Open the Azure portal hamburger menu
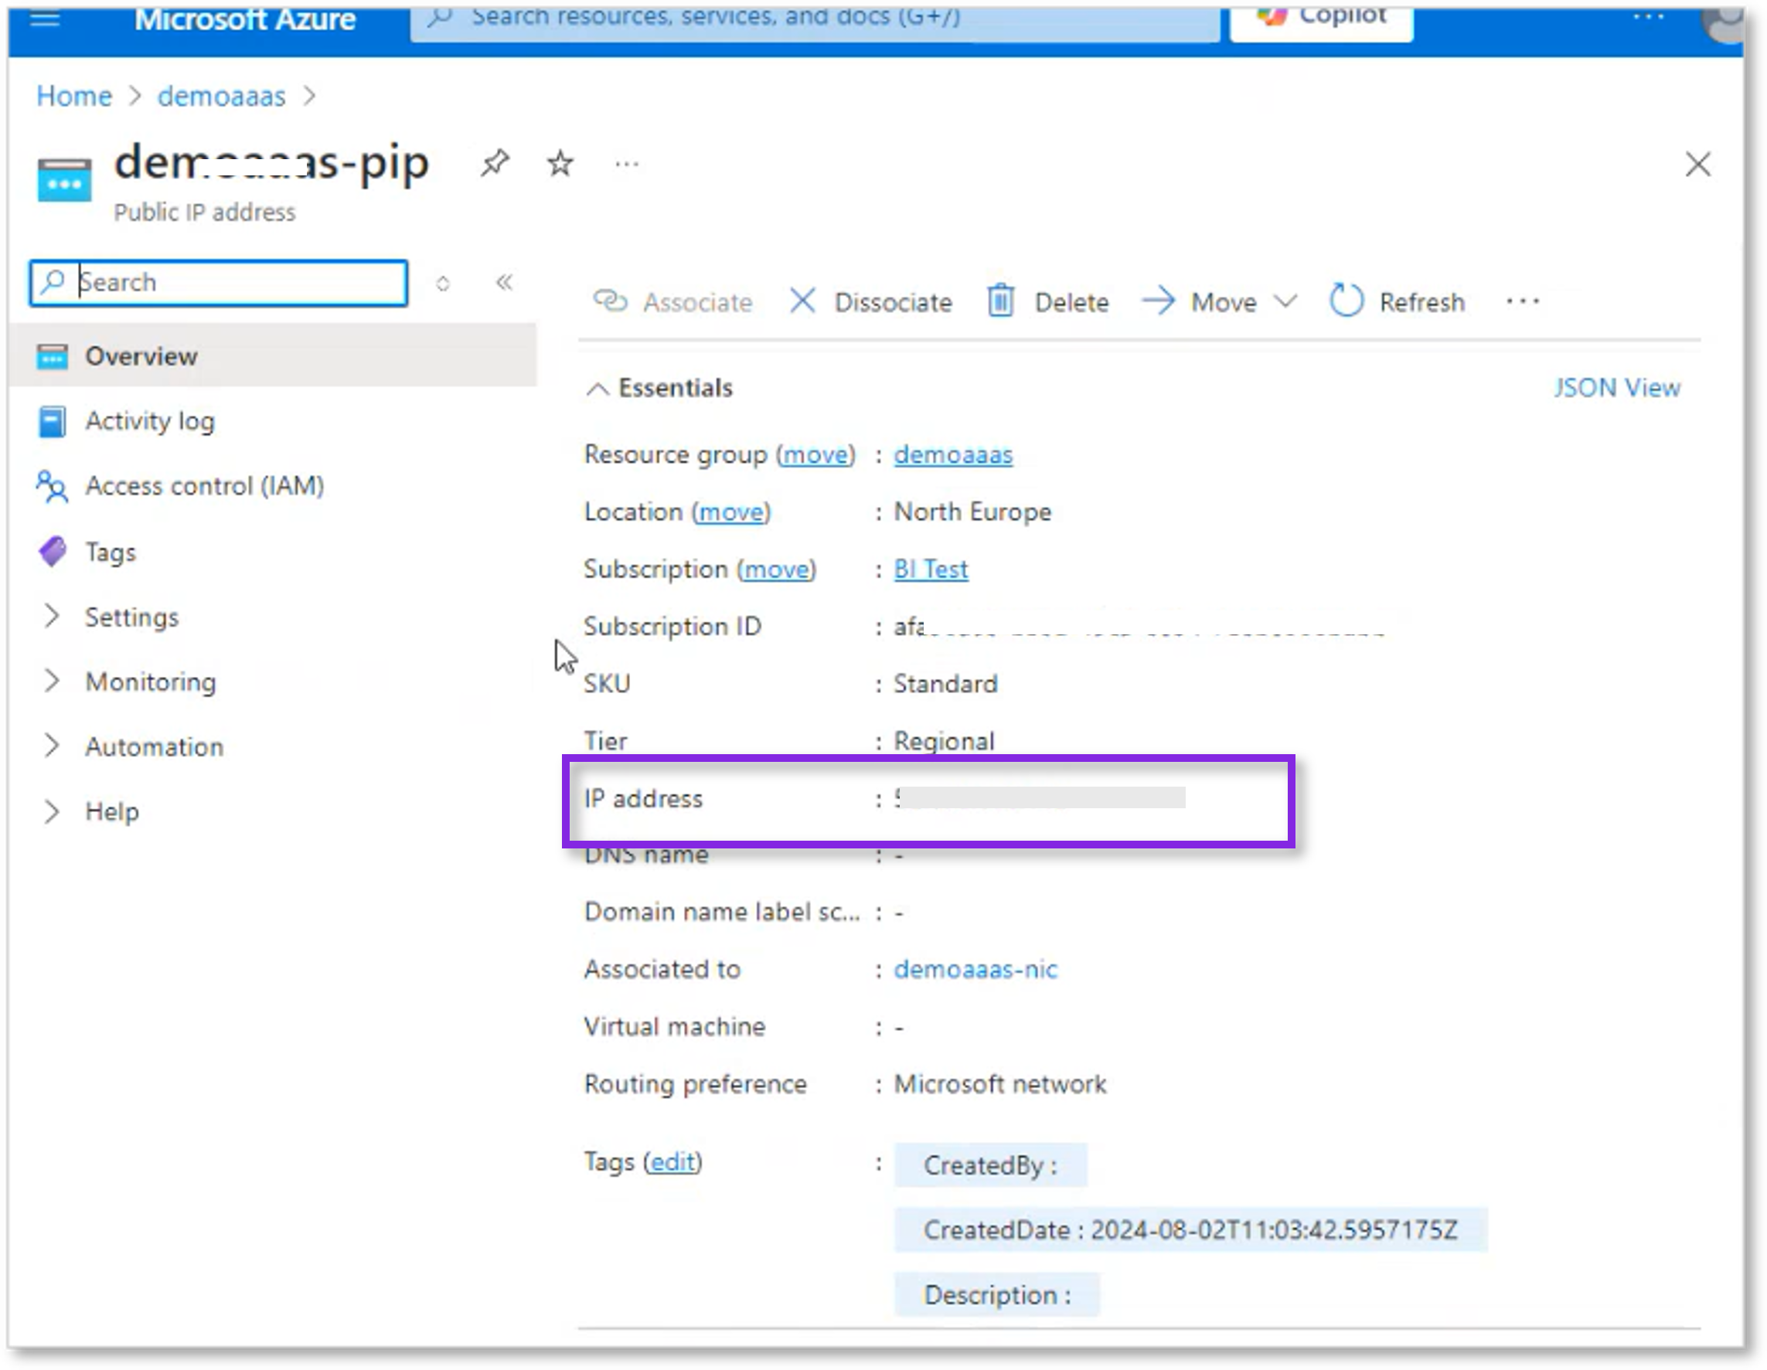The width and height of the screenshot is (1767, 1370). point(45,18)
